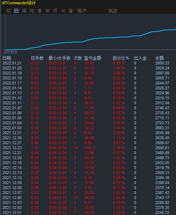Click total lots 1.31
The width and height of the screenshot is (176, 215).
35,148
